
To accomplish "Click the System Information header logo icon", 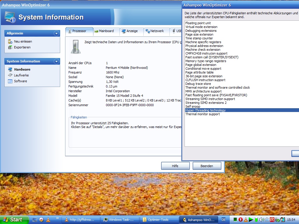I will pos(10,17).
